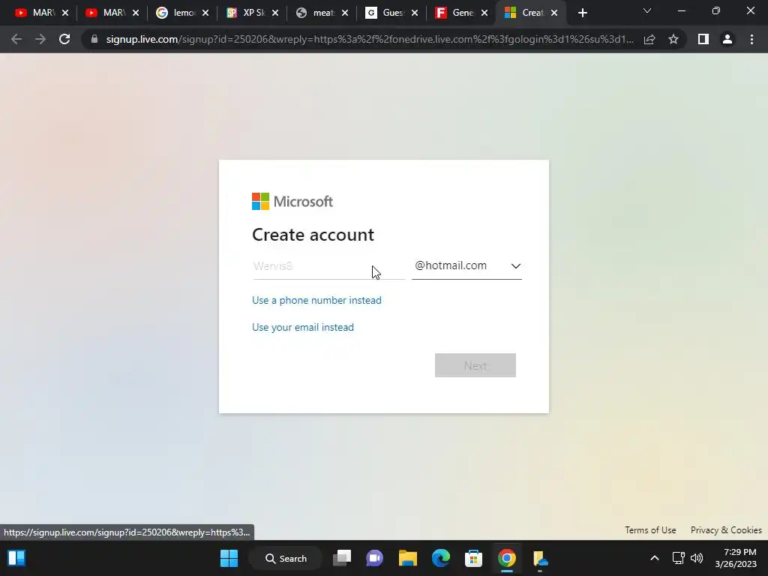Open the Chat app on taskbar
This screenshot has height=576, width=768.
375,558
